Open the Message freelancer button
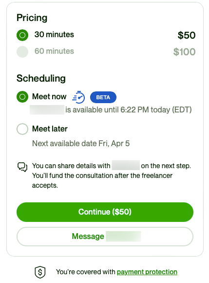Screen dimensions: 209x283 105,237
